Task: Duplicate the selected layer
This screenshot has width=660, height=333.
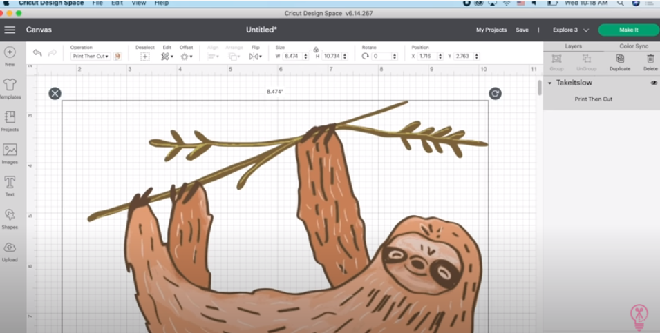Action: 620,62
